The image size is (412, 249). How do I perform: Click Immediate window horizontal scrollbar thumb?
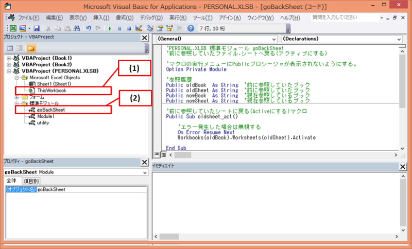(169, 237)
